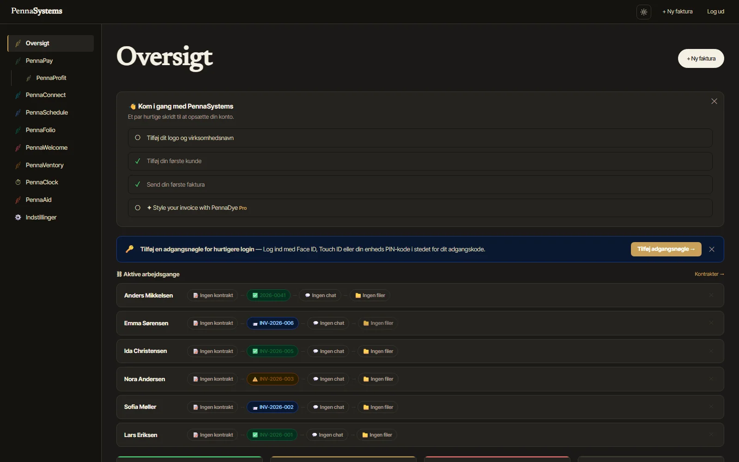739x462 pixels.
Task: Open invoice INV-2026-006
Action: click(x=273, y=323)
